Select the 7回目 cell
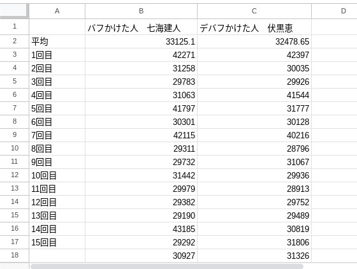The image size is (357, 269). click(x=57, y=135)
